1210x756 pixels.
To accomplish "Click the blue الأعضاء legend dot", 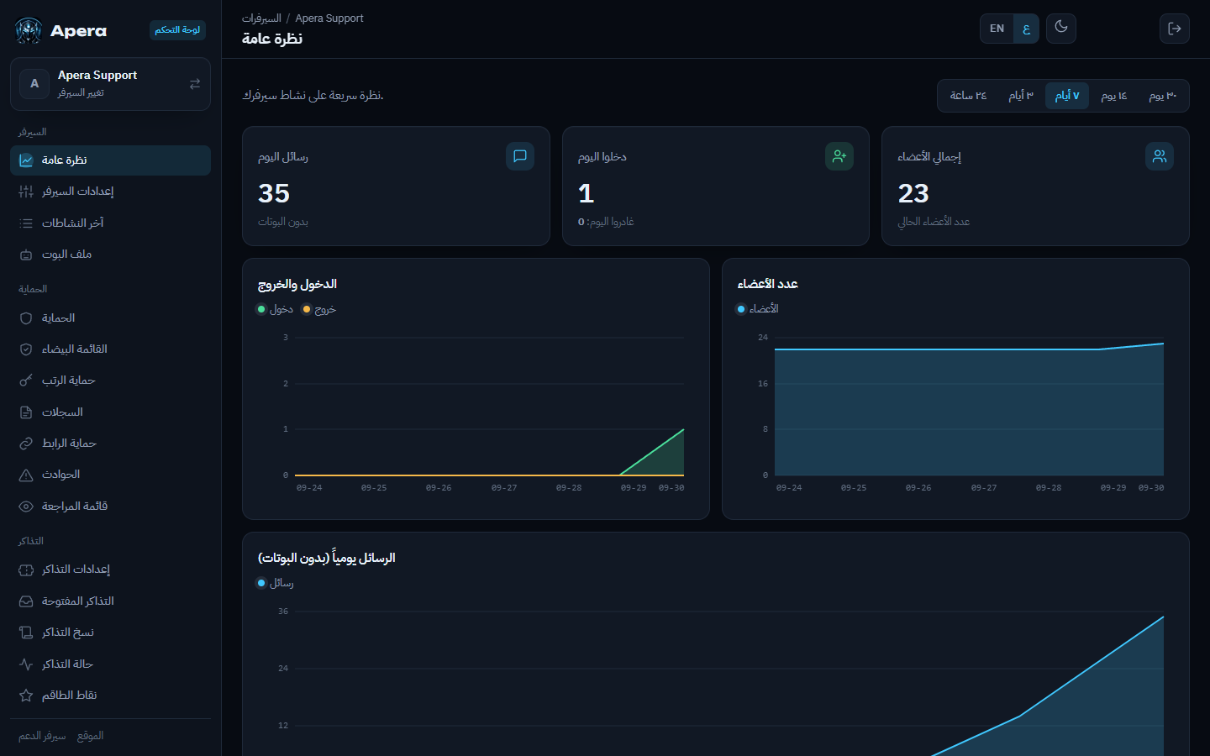I will pos(741,309).
